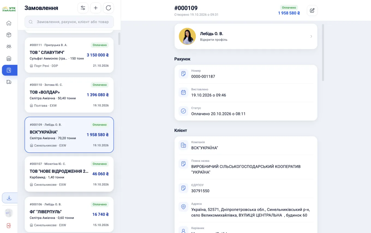The width and height of the screenshot is (371, 233).
Task: Open order #000110 ТОВ «ВОЛДАР» card
Action: click(69, 95)
